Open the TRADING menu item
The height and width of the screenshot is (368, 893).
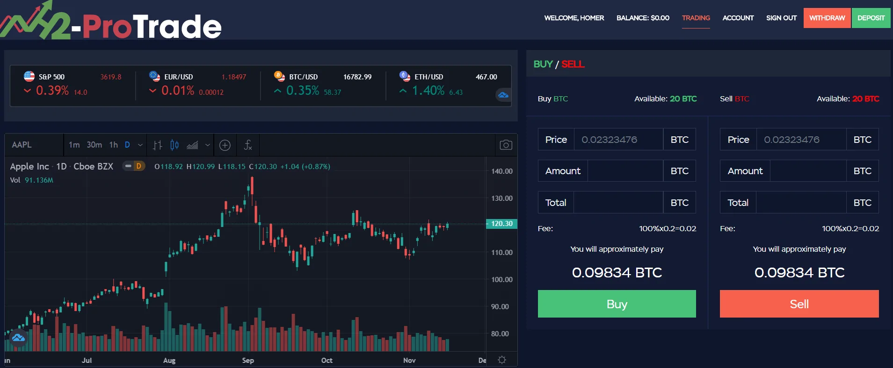696,18
